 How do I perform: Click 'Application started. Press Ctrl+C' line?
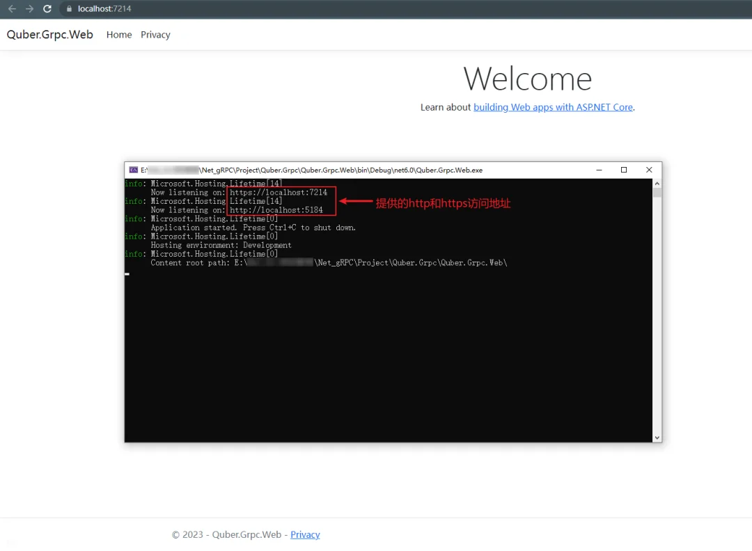tap(253, 227)
